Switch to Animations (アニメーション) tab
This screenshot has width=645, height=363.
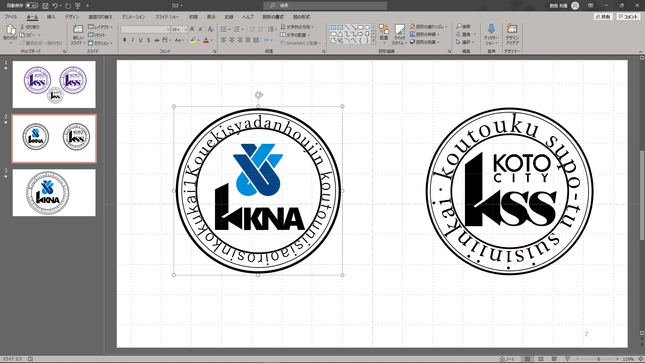pyautogui.click(x=133, y=17)
